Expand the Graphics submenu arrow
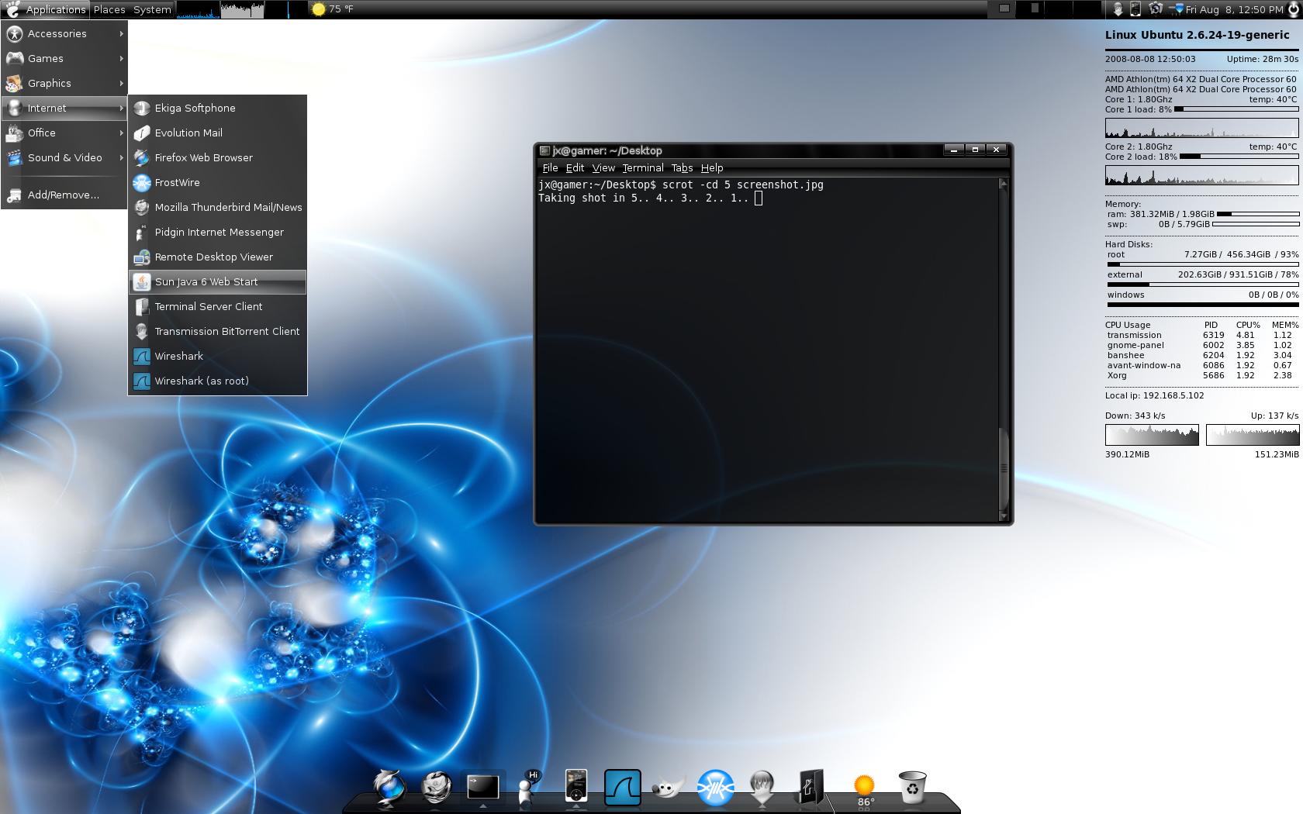1303x814 pixels. pos(122,84)
